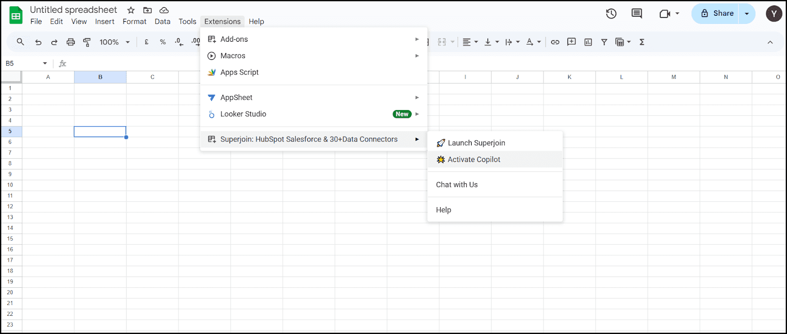787x334 pixels.
Task: Open the move-to-folder icon
Action: (148, 10)
